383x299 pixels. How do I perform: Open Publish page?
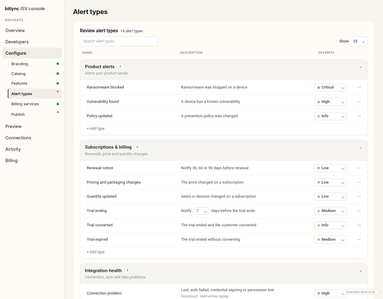[35, 115]
